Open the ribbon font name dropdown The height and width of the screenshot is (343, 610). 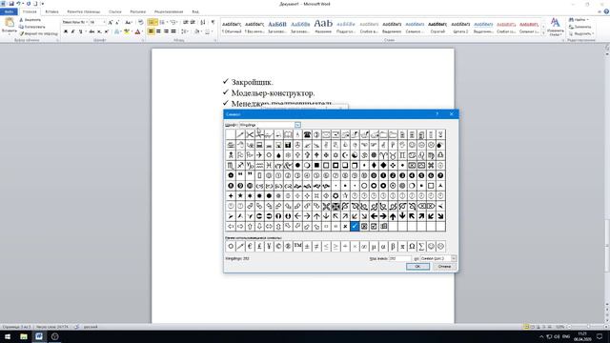87,22
